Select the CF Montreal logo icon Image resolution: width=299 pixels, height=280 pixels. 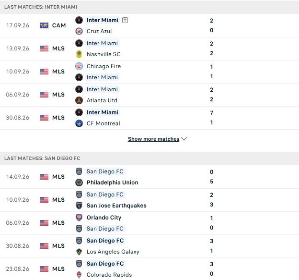click(x=79, y=123)
